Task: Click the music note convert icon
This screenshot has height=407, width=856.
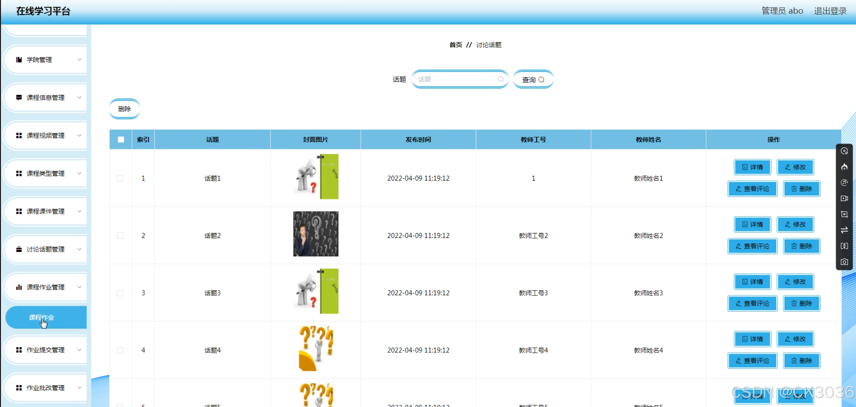Action: [844, 182]
